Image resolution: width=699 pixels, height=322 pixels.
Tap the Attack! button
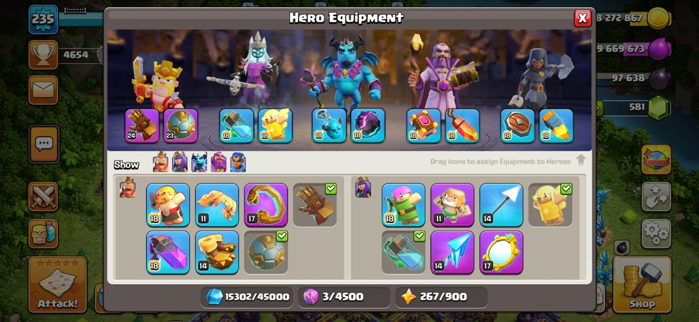coord(58,285)
